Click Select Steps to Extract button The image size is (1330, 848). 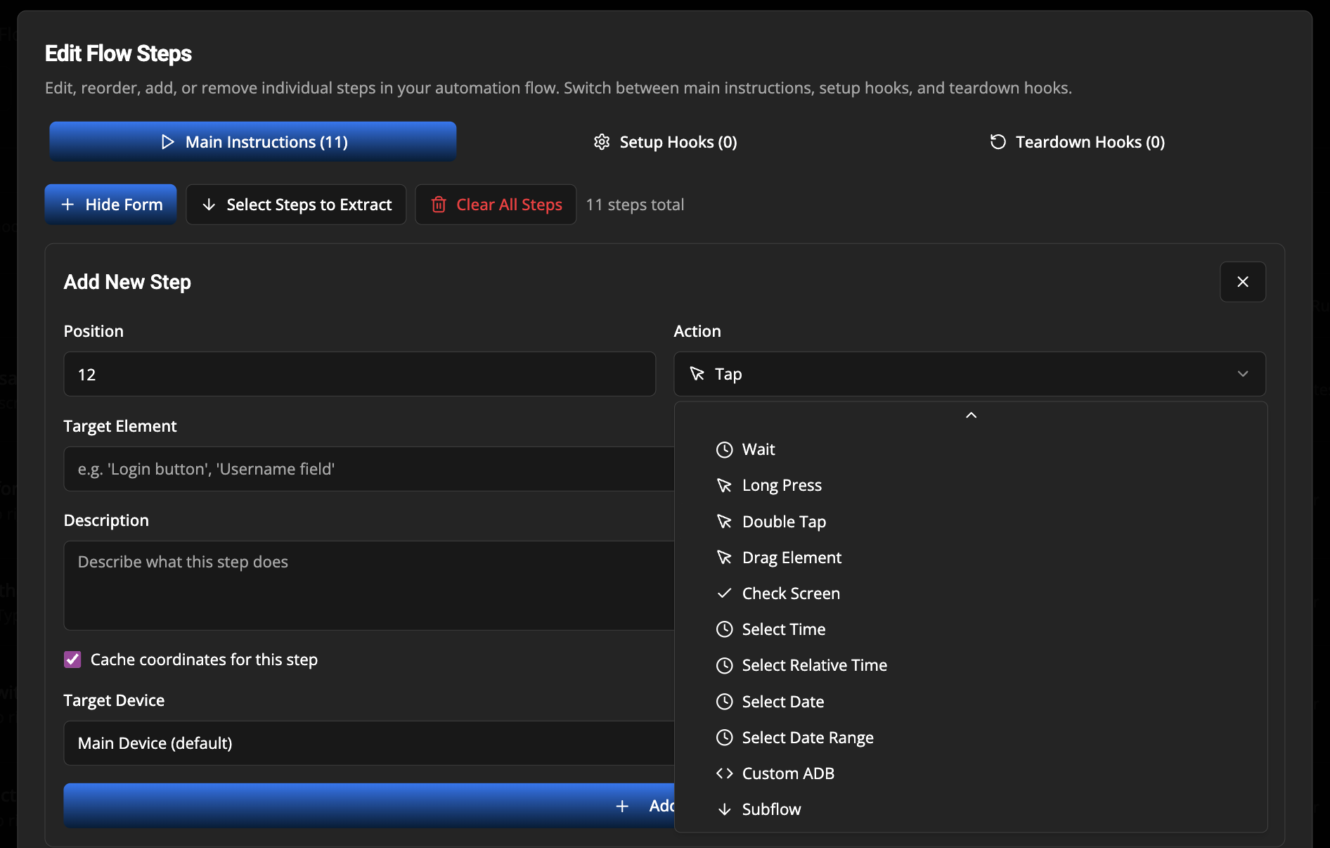[296, 205]
